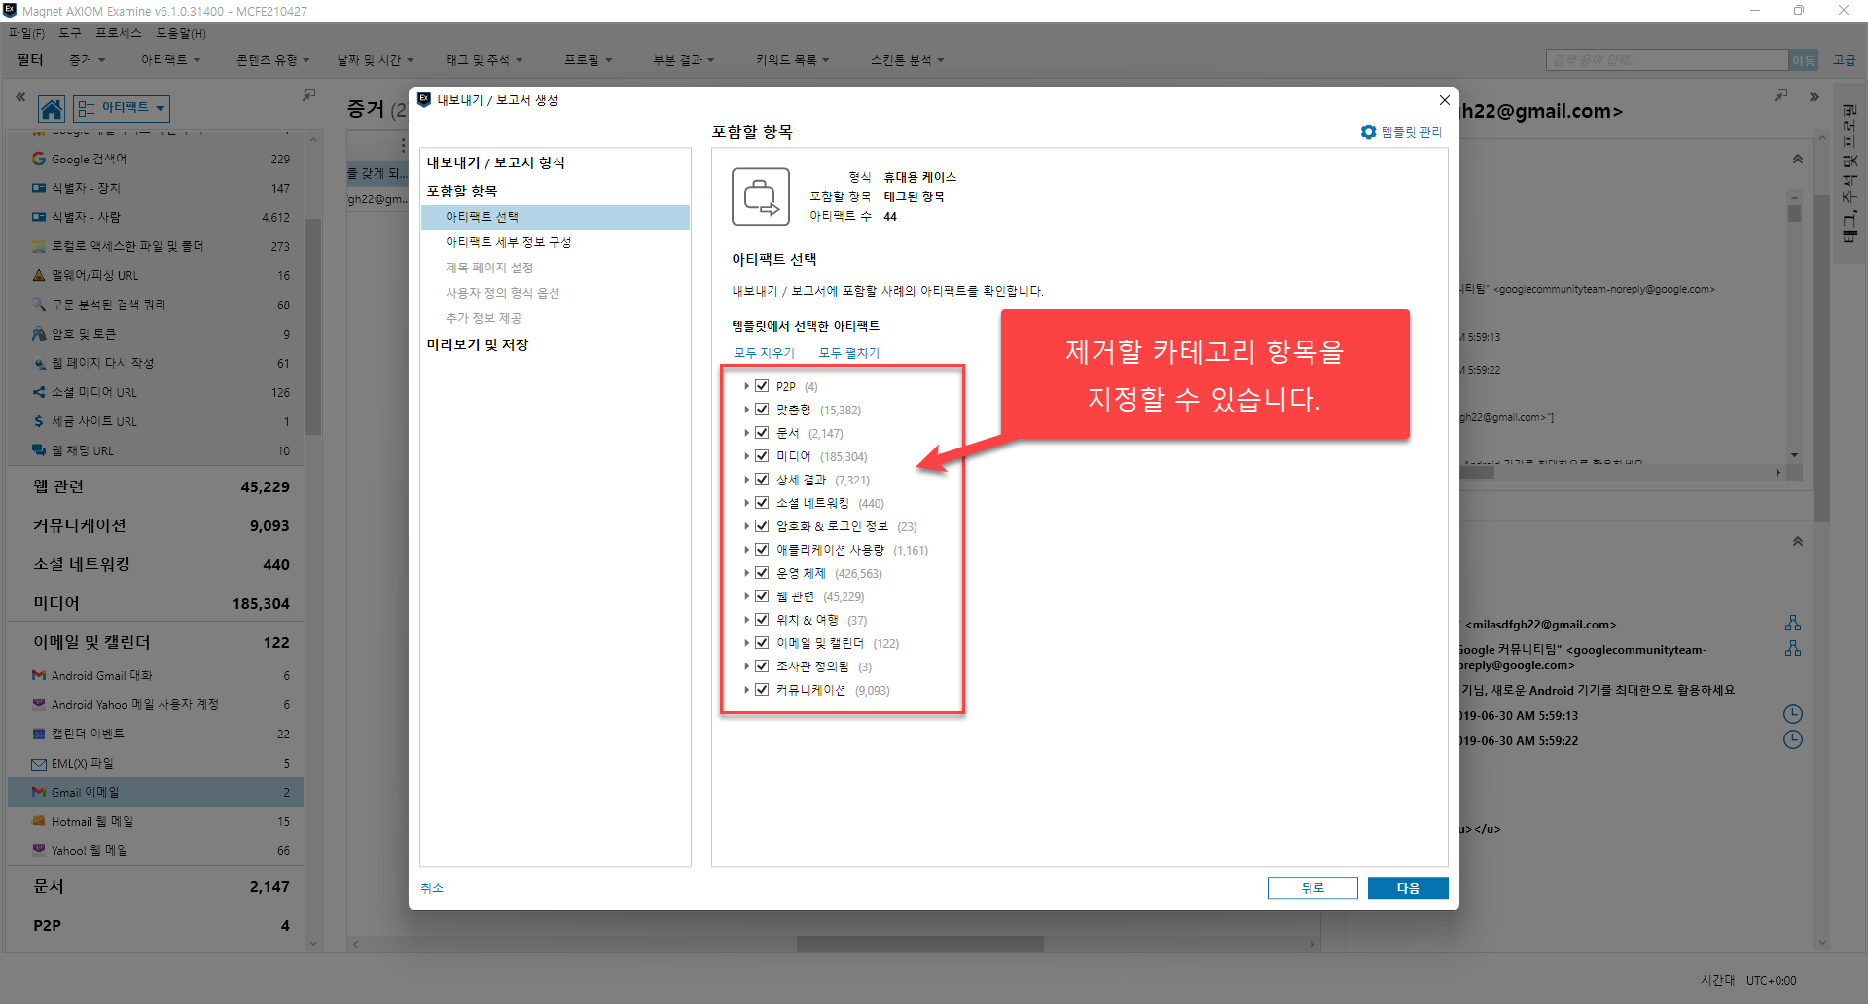Click the Gmail 이메일 icon entry
Image resolution: width=1868 pixels, height=1004 pixels.
coord(39,792)
